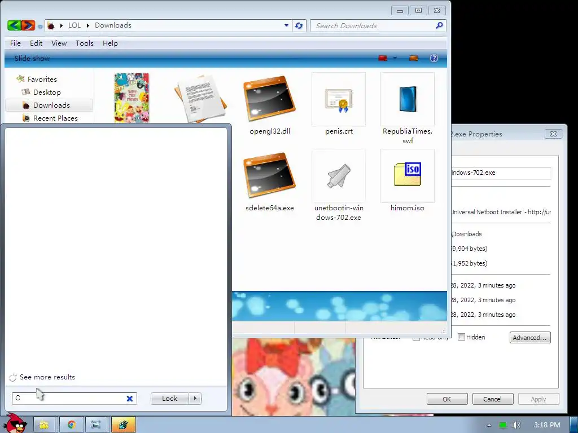Viewport: 578px width, 433px height.
Task: Clear the Start menu search text
Action: click(x=130, y=399)
